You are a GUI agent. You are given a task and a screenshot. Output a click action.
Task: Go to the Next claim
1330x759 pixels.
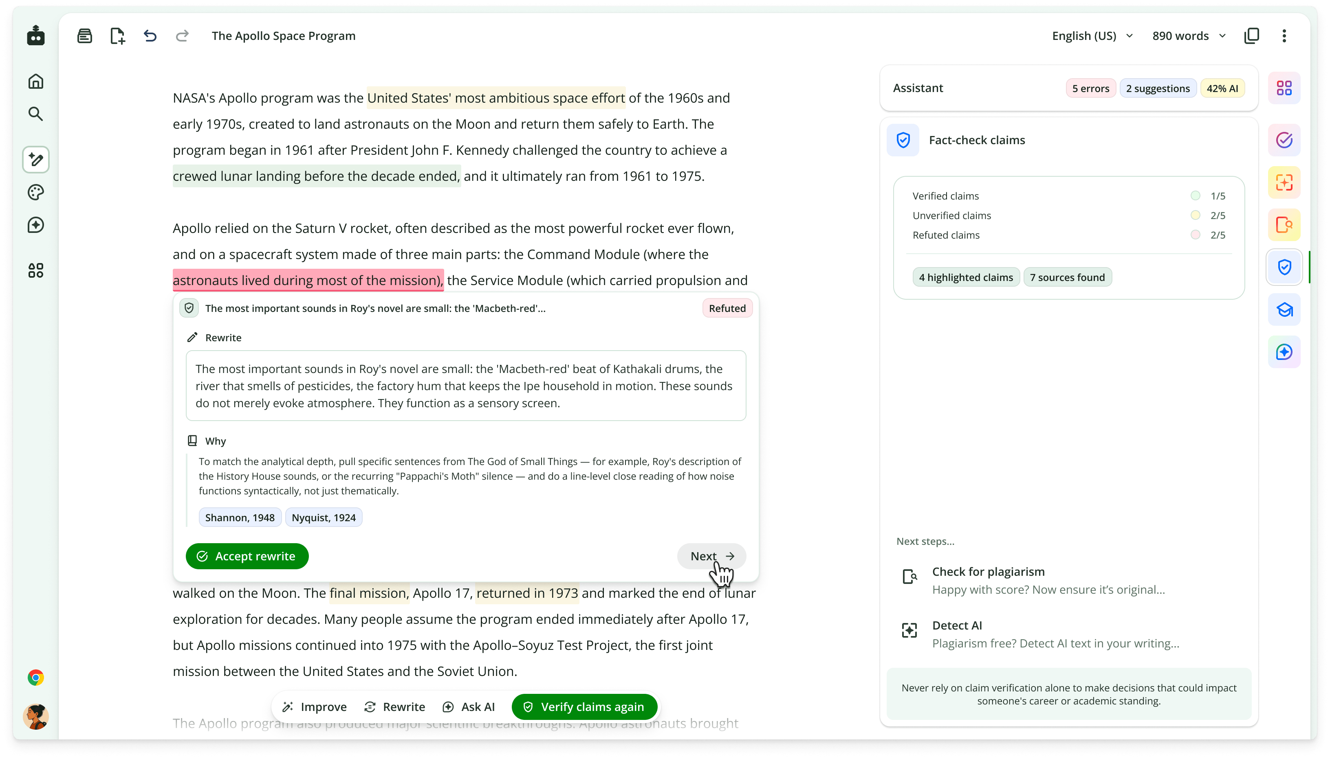click(x=711, y=556)
